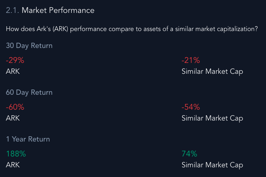Select ARK label under -29%
This screenshot has height=177, width=266.
pyautogui.click(x=13, y=71)
